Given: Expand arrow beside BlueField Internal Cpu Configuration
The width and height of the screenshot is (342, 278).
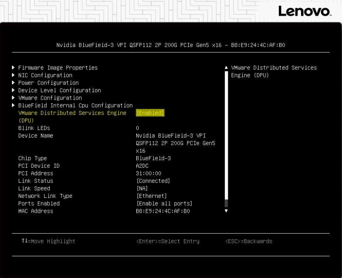Looking at the screenshot, I should pyautogui.click(x=13, y=105).
